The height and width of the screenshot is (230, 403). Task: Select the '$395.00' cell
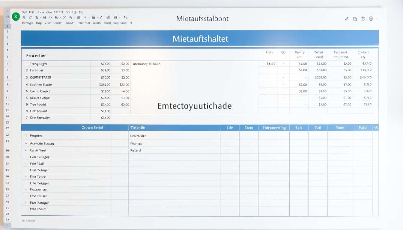[321, 77]
